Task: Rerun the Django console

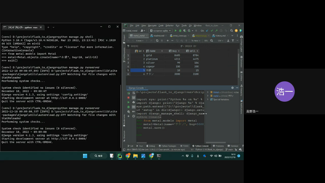Action: click(128, 93)
